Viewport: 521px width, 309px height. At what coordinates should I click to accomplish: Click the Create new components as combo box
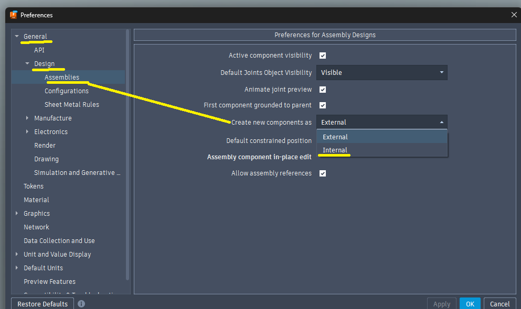click(382, 122)
